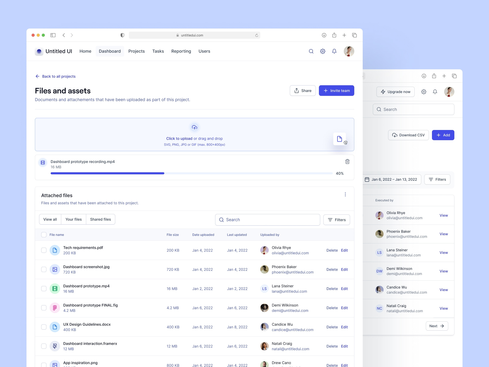Reload page using address bar refresh icon

[256, 35]
